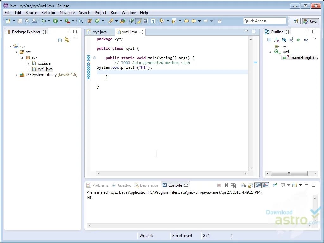Viewport: 324px width, 243px height.
Task: Collapse All in Package Explorer
Action: (60, 40)
